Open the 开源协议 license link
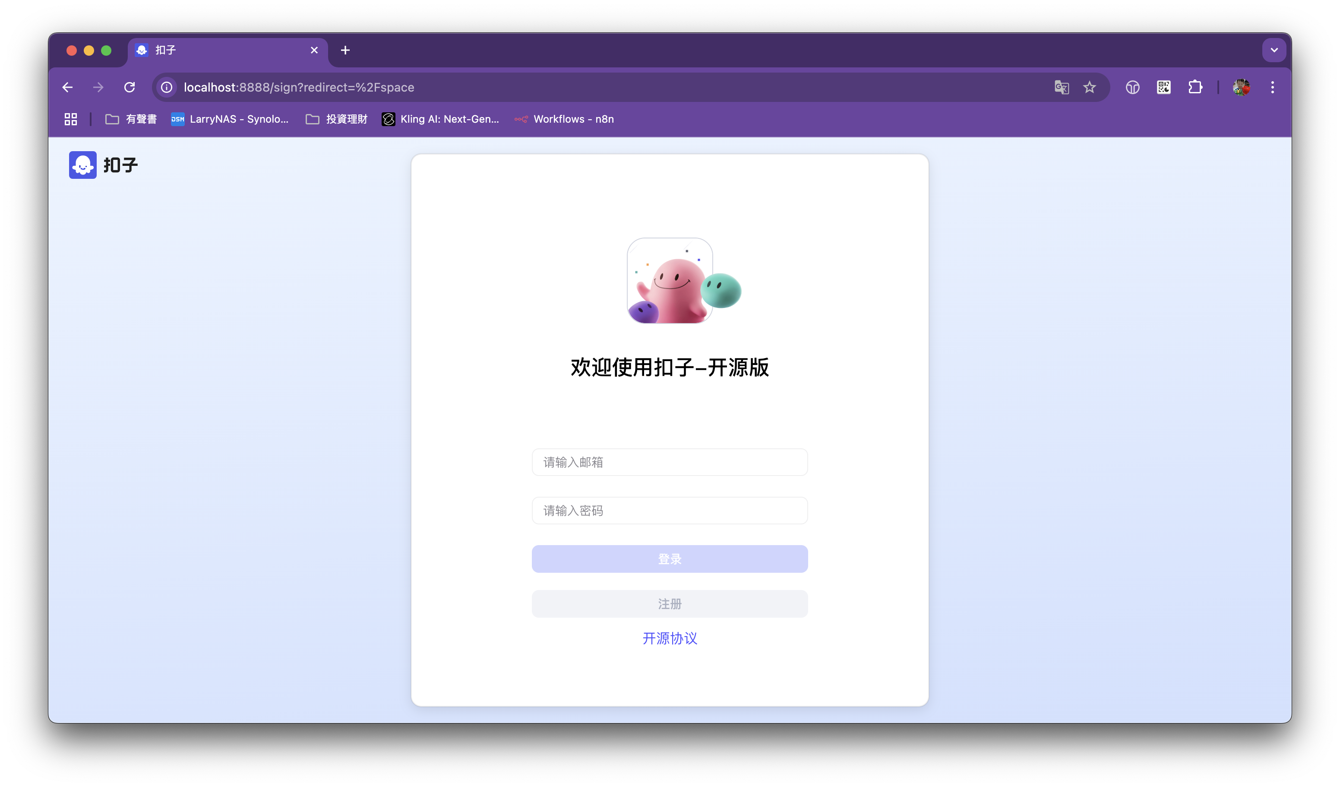The height and width of the screenshot is (787, 1340). pos(670,638)
